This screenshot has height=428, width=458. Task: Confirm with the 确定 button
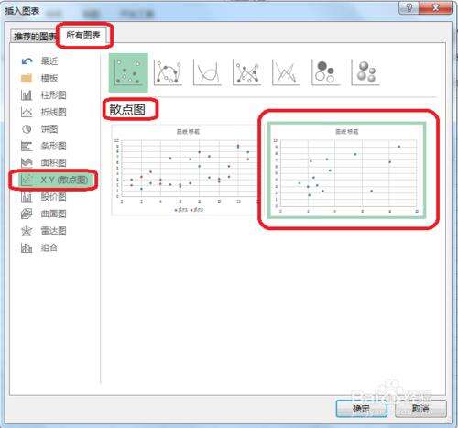click(x=362, y=409)
